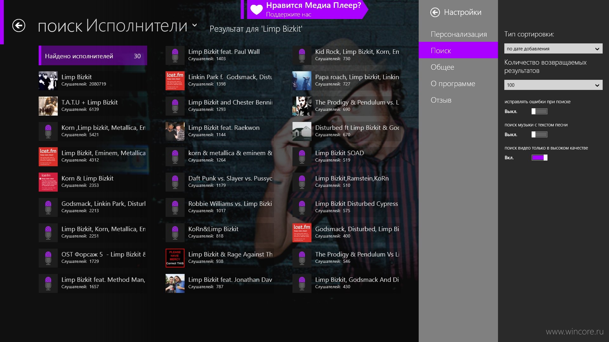Screen dimensions: 609x342
Task: Click microphone icon for Limp Bizkit feat. Method Man
Action: click(48, 283)
